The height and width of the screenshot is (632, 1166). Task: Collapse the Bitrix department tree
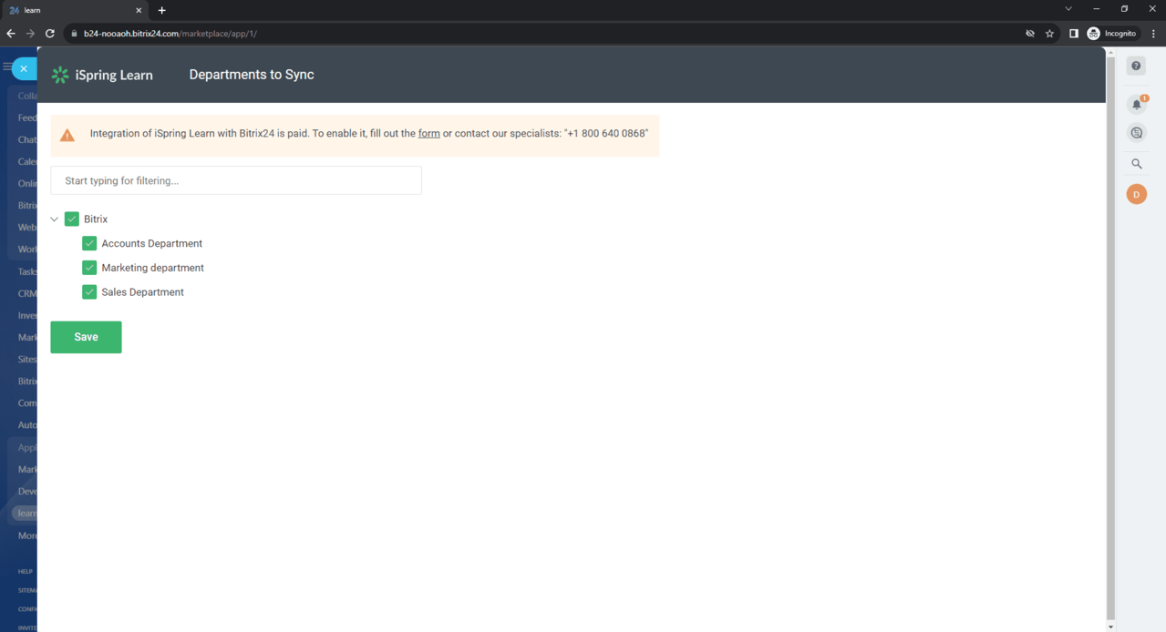[55, 219]
